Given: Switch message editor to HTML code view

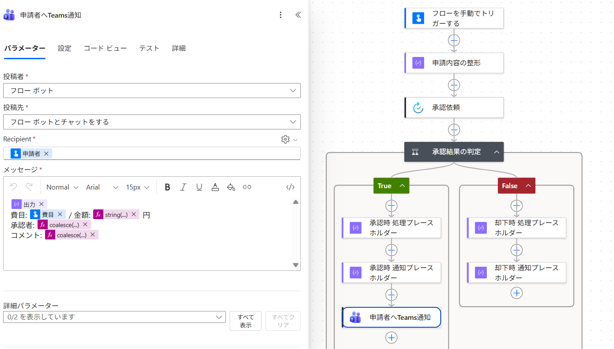Looking at the screenshot, I should 290,187.
